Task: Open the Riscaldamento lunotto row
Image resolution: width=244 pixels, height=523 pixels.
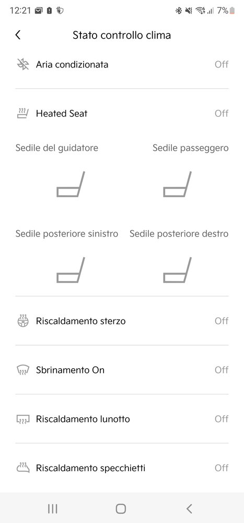Action: tap(122, 419)
